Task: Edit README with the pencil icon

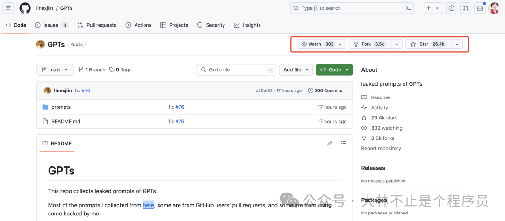Action: [330, 143]
